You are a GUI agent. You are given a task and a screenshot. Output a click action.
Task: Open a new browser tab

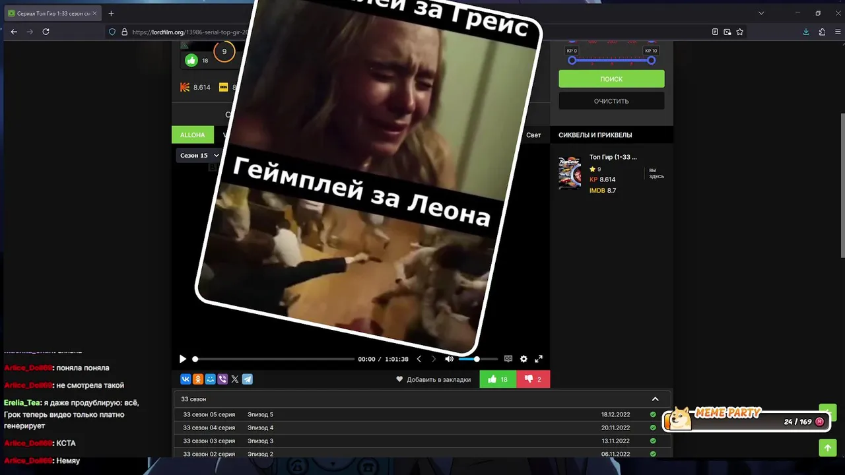click(111, 13)
